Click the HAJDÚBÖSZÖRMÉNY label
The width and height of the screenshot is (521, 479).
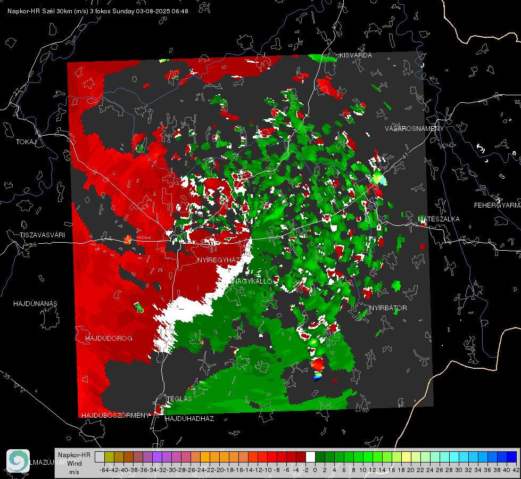point(115,415)
